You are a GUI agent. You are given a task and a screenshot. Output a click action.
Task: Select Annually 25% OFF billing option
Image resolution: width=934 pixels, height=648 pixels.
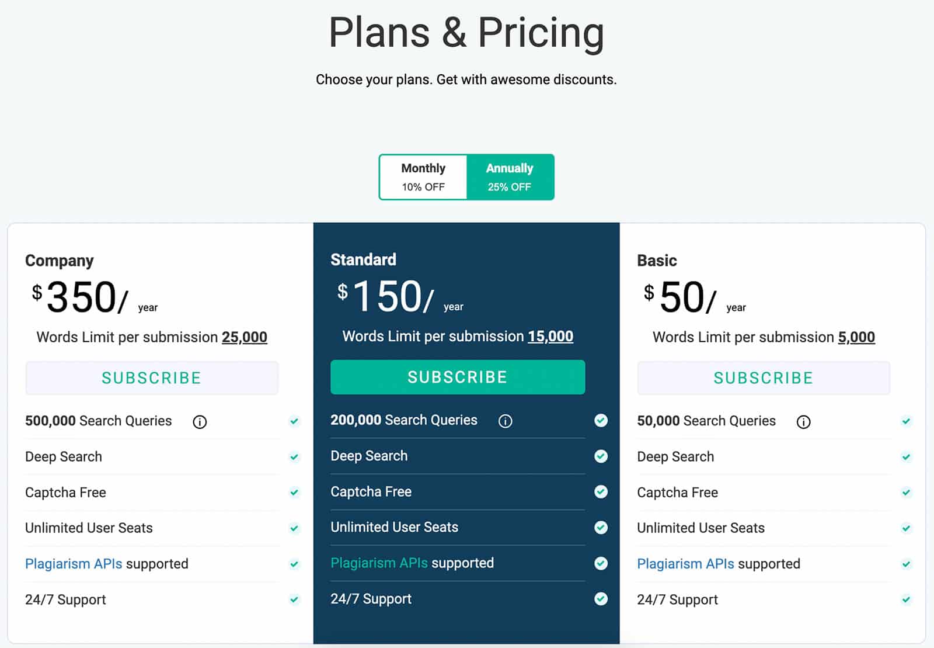(x=510, y=177)
